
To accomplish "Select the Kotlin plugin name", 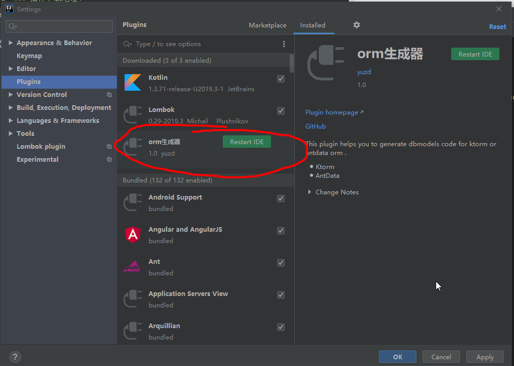I will point(158,78).
